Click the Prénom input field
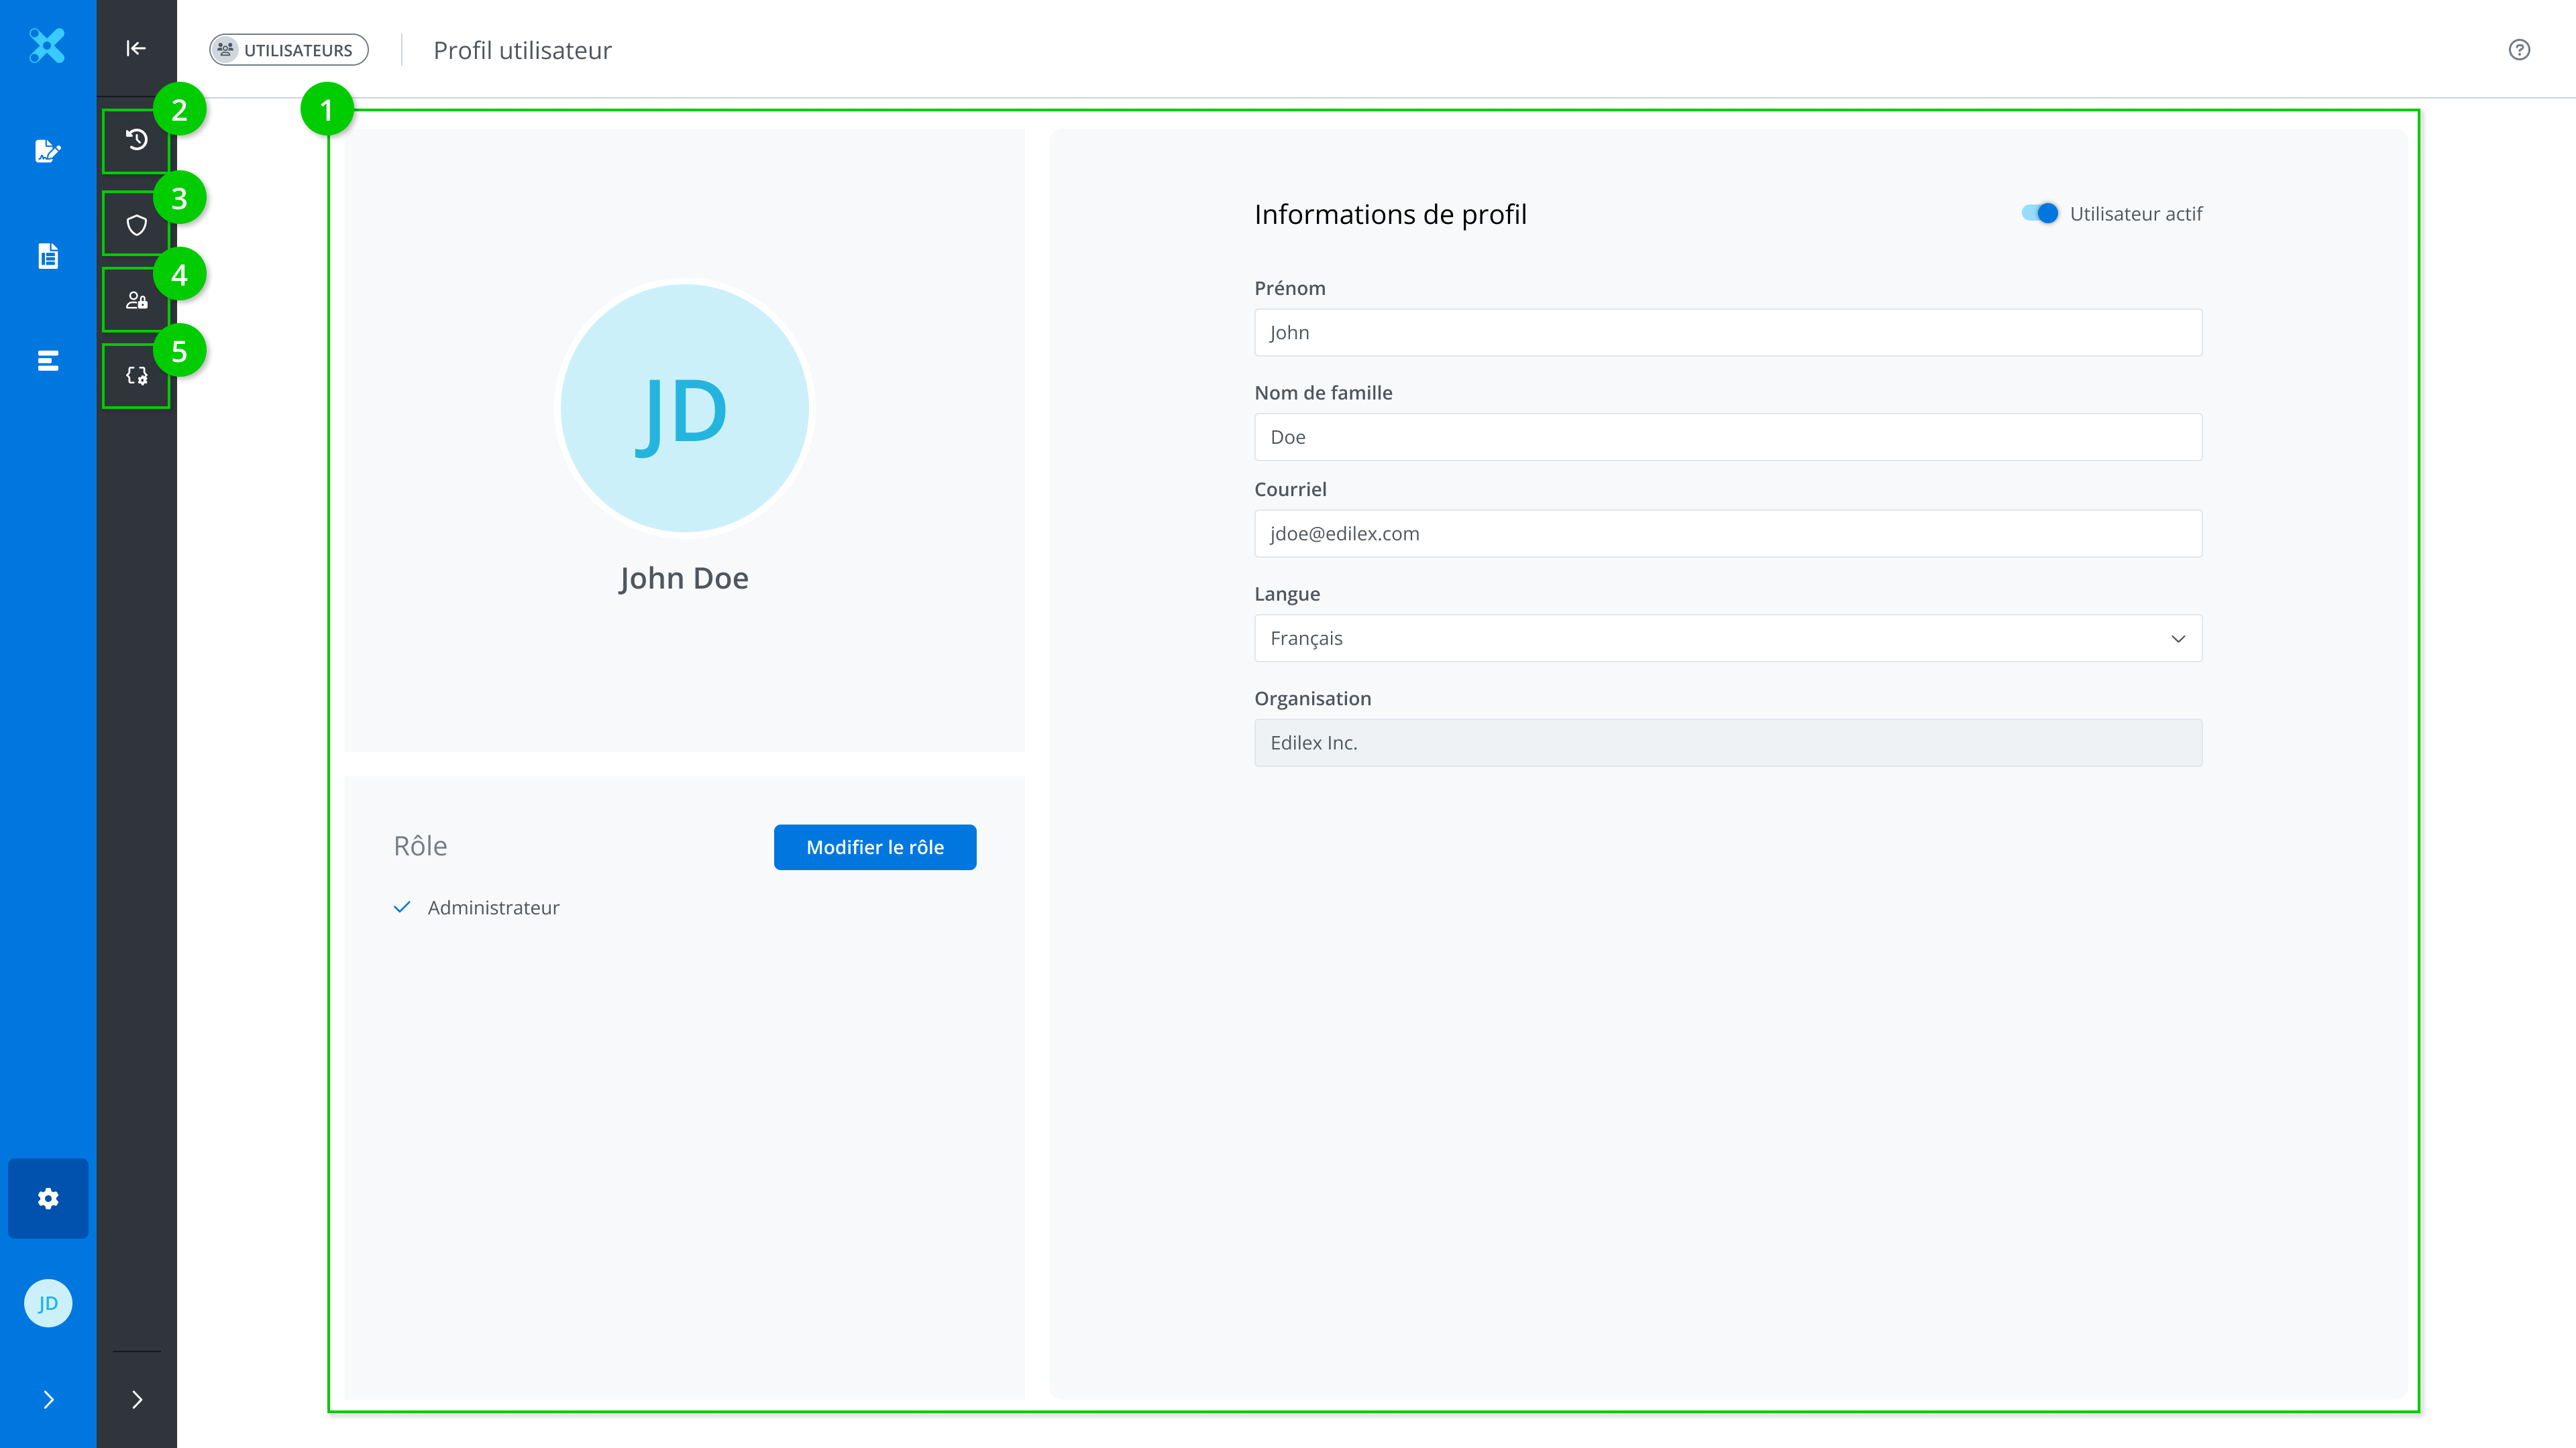This screenshot has height=1448, width=2576. point(1727,333)
